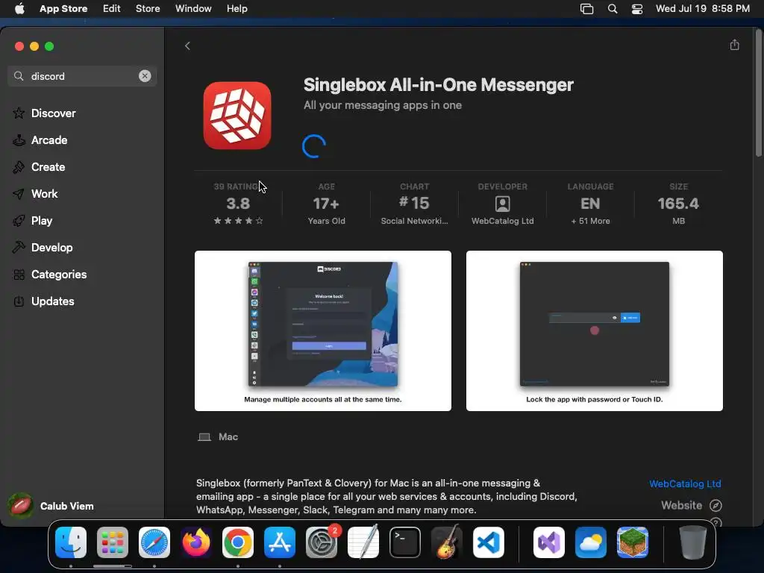Click the Singlebox red cube app icon
764x573 pixels.
point(237,116)
